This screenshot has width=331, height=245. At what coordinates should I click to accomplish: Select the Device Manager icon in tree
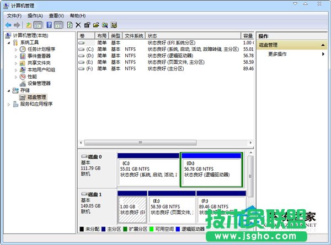coord(23,84)
